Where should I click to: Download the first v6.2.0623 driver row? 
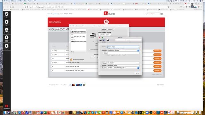click(157, 51)
